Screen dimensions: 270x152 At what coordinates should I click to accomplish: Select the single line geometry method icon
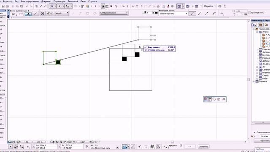73,13
